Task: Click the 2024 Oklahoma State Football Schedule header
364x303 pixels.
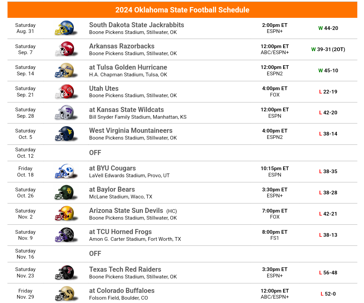Action: tap(182, 10)
